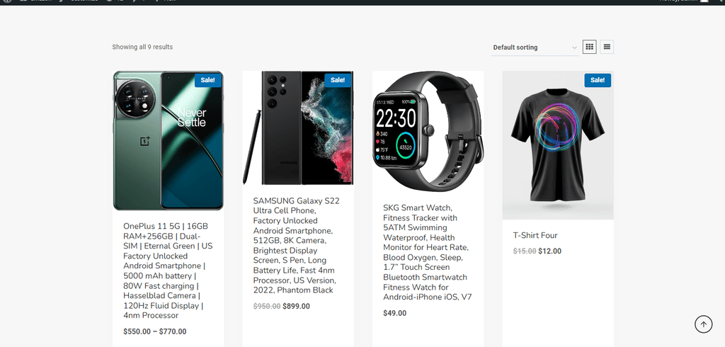The height and width of the screenshot is (347, 725).
Task: Click the $49.00 smart watch price
Action: (x=395, y=313)
